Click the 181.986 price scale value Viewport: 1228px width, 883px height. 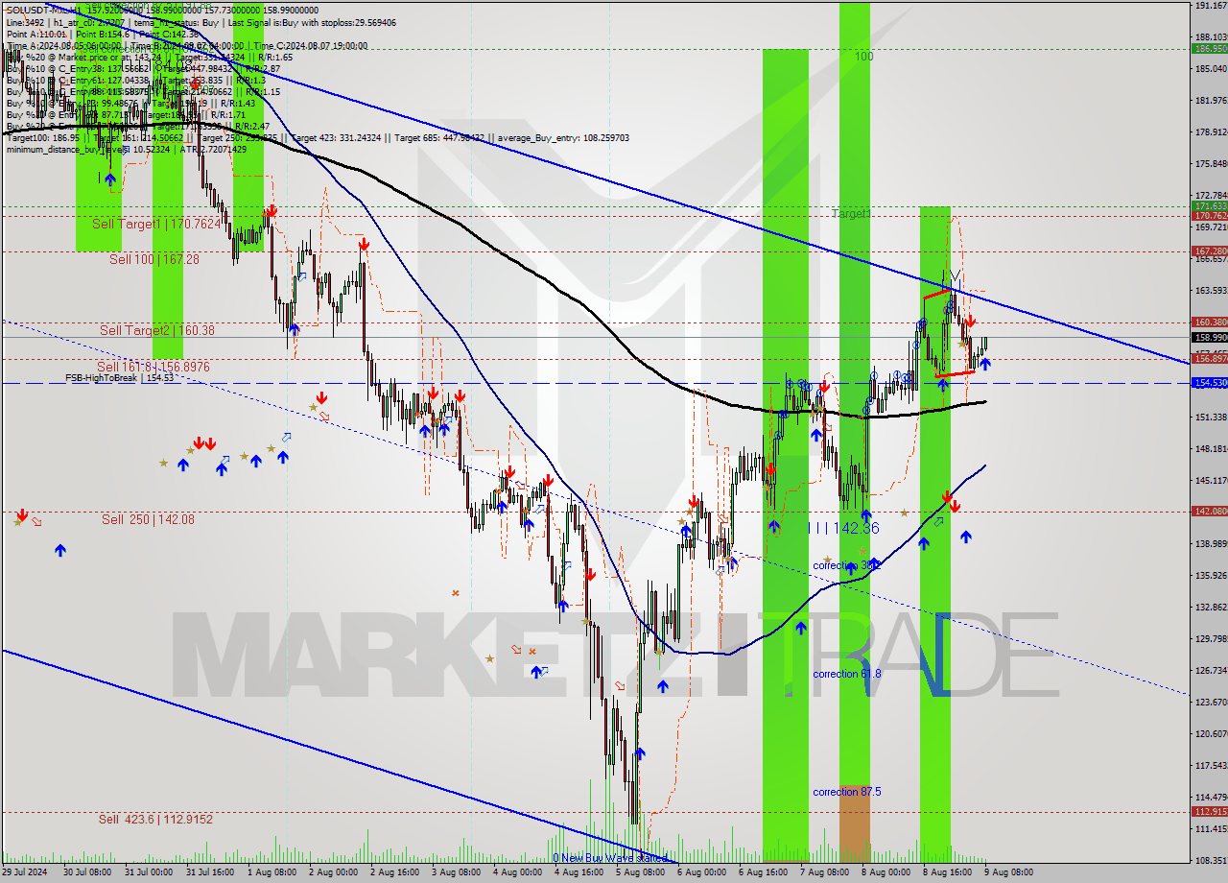[1210, 100]
